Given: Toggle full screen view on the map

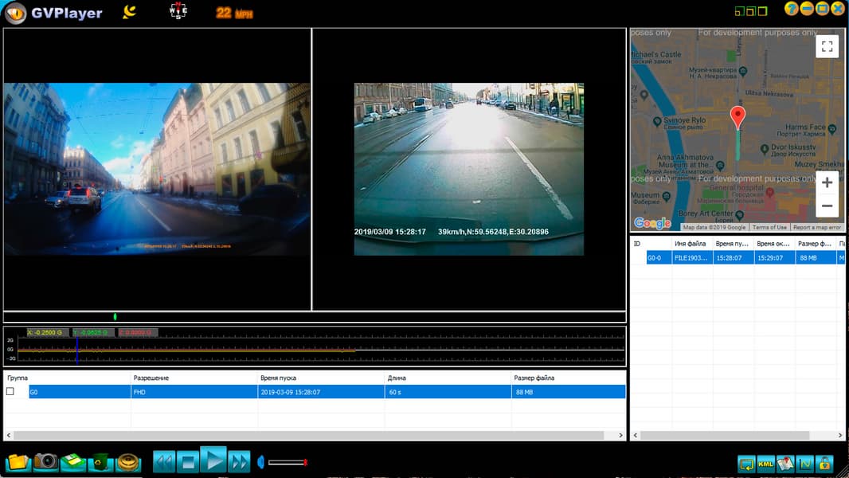Looking at the screenshot, I should coord(827,46).
